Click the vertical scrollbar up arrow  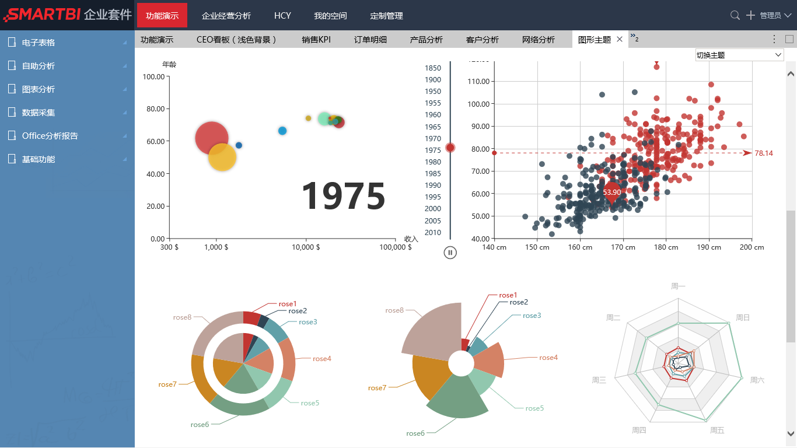click(791, 73)
